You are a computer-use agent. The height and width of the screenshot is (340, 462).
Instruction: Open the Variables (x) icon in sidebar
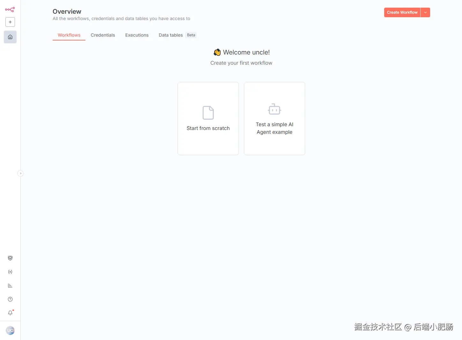(10, 272)
